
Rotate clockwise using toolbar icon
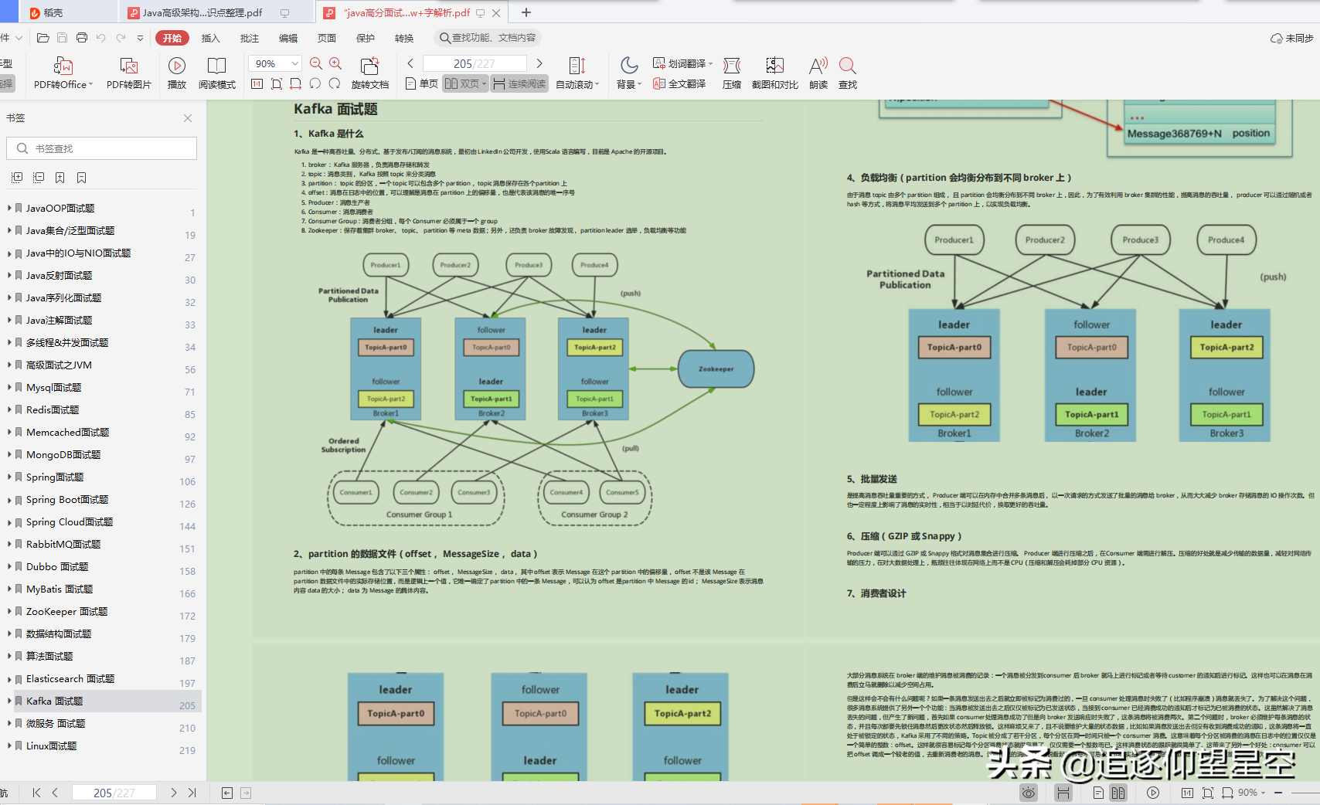tap(335, 83)
